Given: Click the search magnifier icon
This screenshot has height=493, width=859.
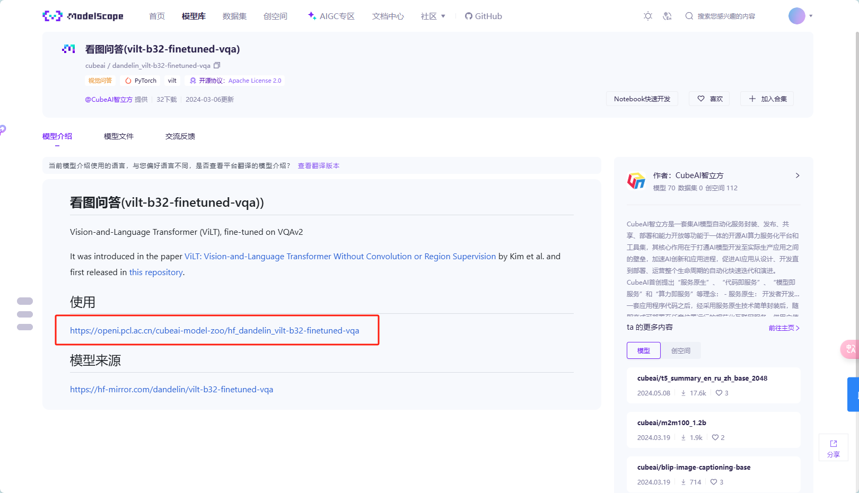Looking at the screenshot, I should click(689, 16).
